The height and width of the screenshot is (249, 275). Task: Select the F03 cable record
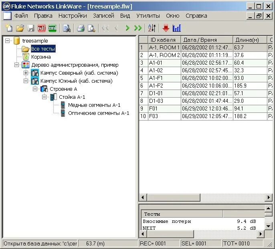point(206,116)
